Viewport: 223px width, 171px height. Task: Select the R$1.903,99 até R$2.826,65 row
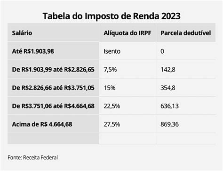point(111,69)
